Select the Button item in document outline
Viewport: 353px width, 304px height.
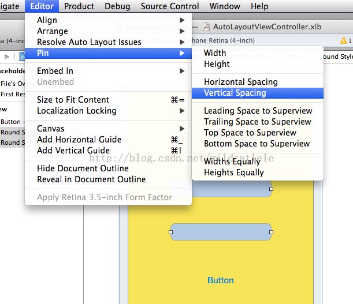pos(12,122)
